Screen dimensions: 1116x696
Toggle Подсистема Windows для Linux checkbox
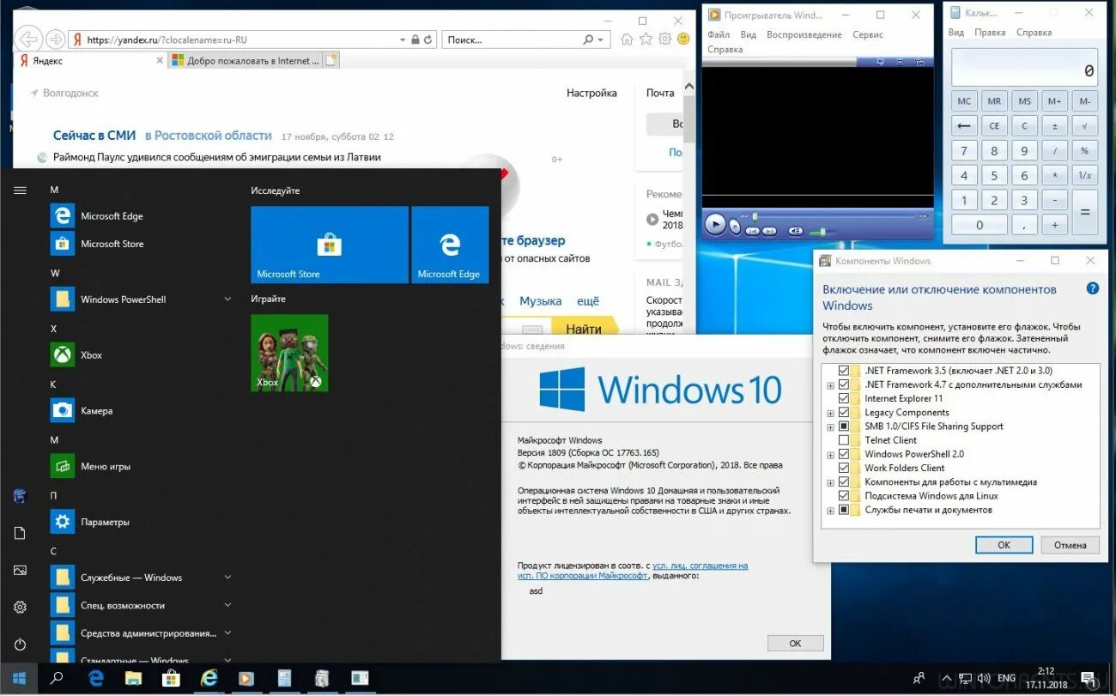click(x=844, y=496)
